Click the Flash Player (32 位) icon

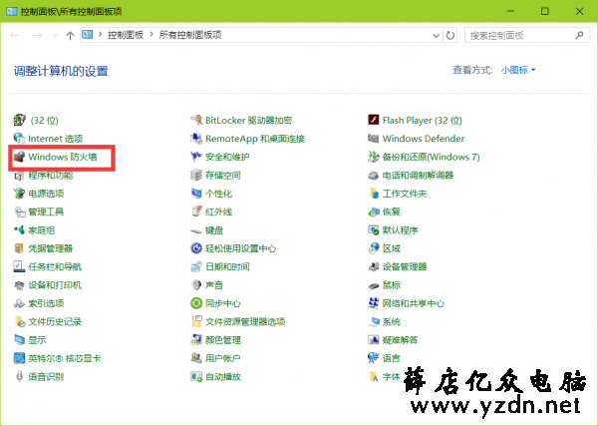(374, 120)
